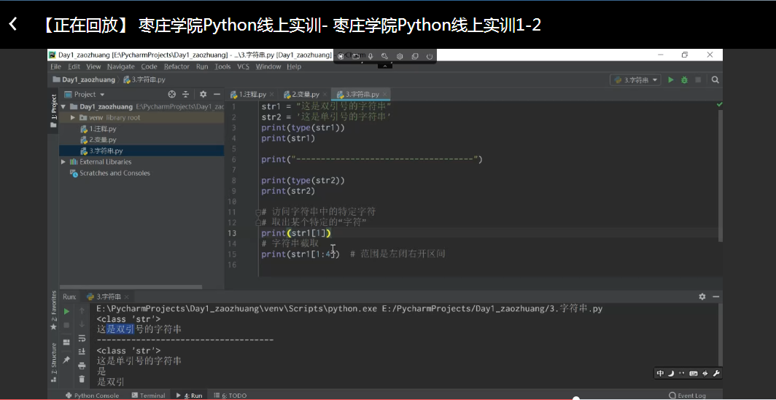Go back using the playback back arrow
This screenshot has width=776, height=400.
point(12,25)
